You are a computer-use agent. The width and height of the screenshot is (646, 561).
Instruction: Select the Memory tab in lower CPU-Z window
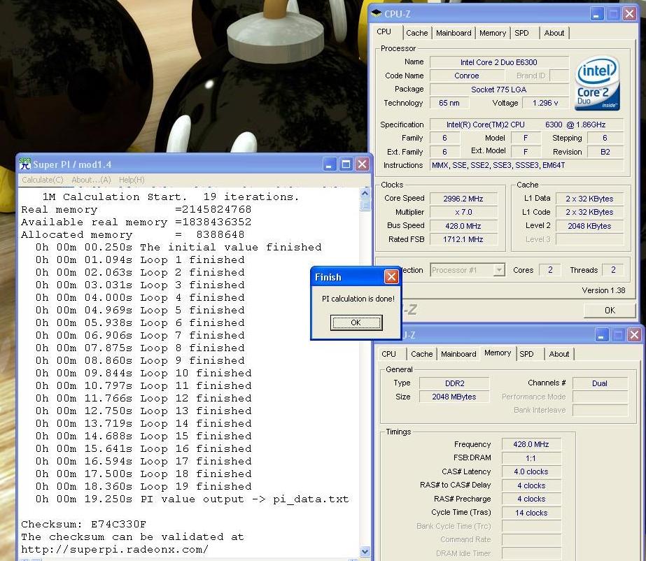coord(498,353)
